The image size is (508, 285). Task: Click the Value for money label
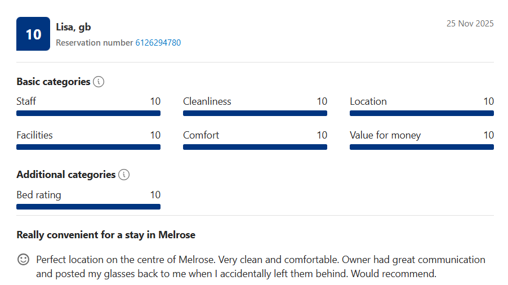click(x=385, y=135)
